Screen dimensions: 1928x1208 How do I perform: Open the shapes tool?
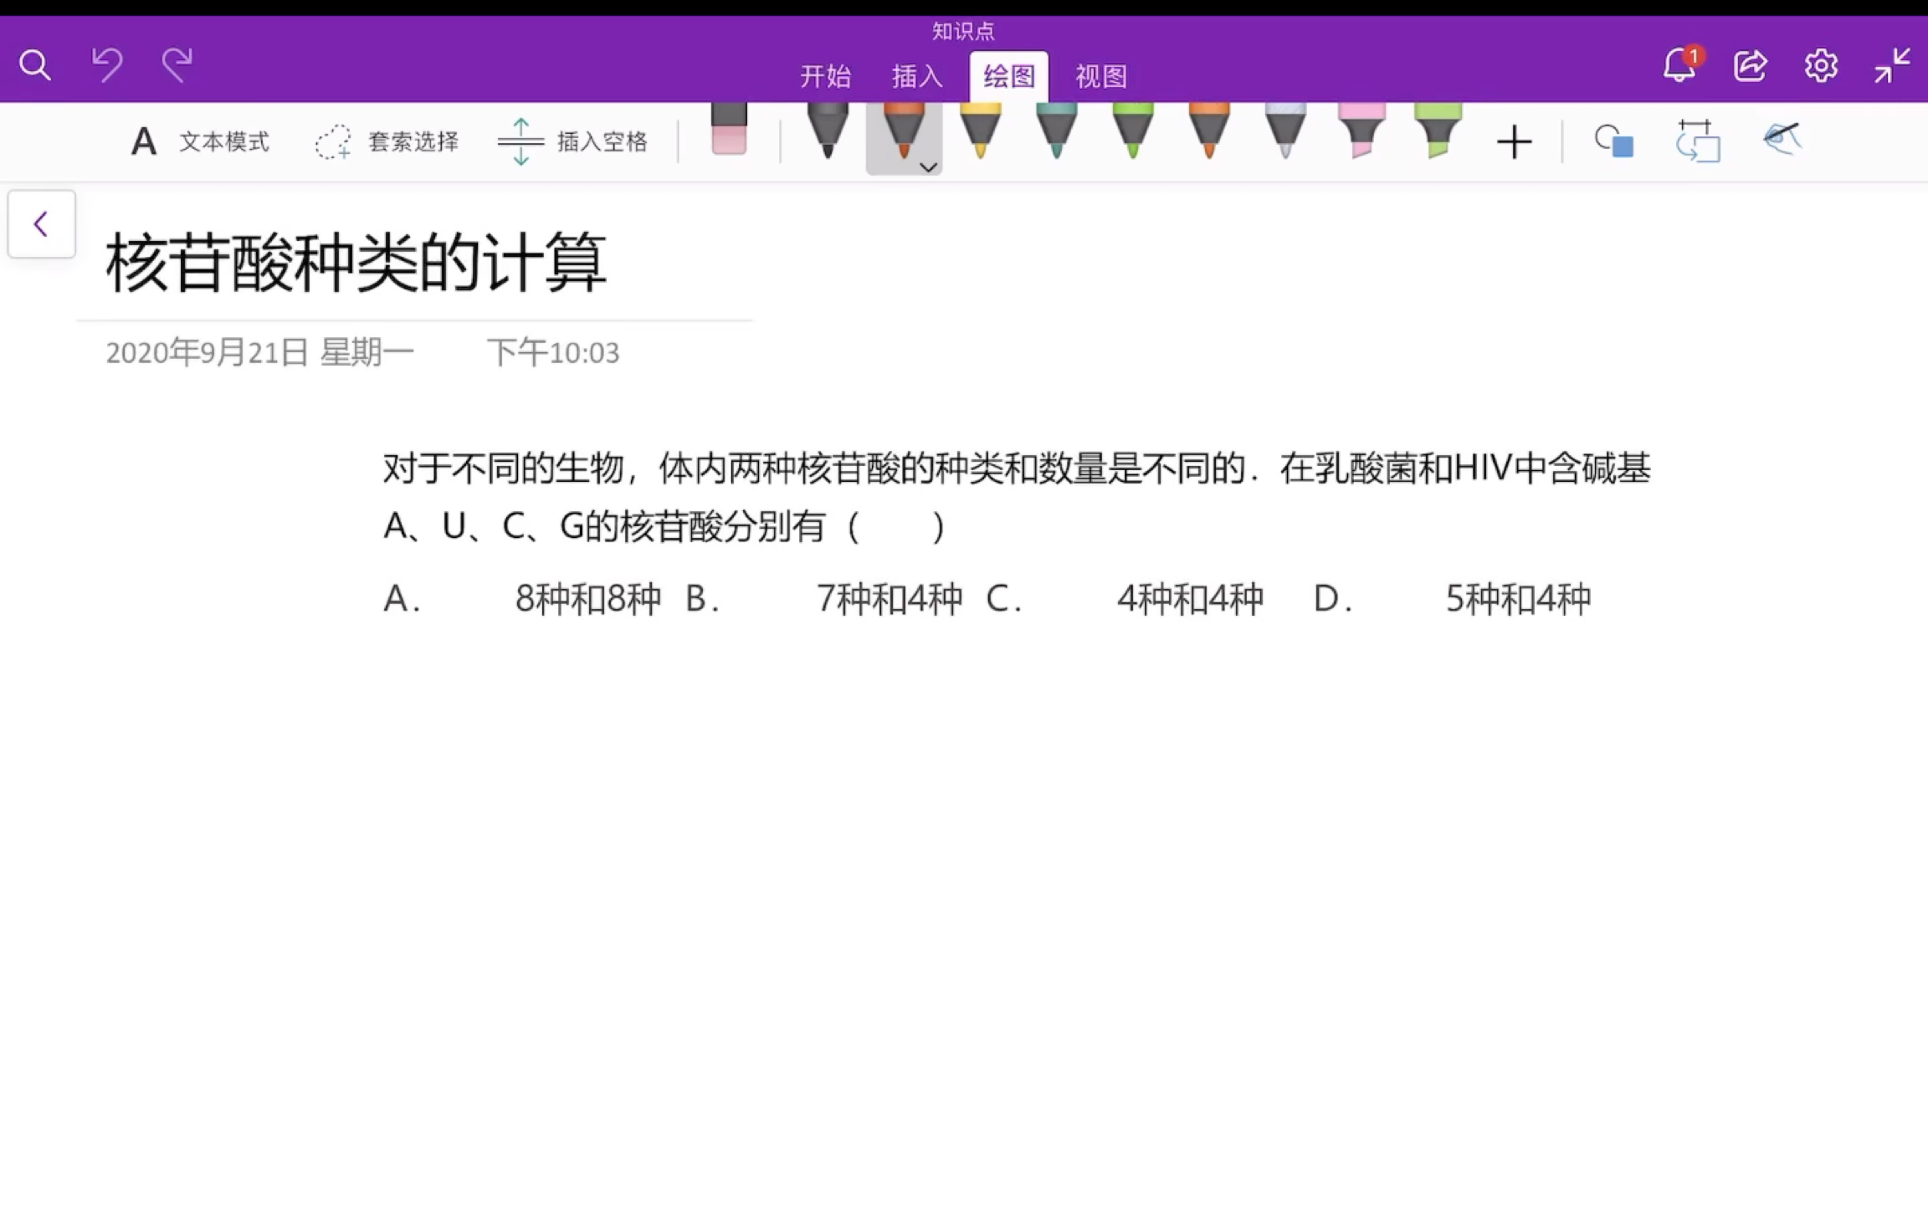point(1613,141)
